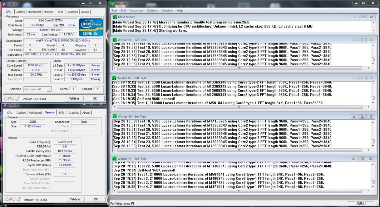Click the Worker #1 Self-Test window icon
This screenshot has width=380, height=207.
click(x=115, y=40)
